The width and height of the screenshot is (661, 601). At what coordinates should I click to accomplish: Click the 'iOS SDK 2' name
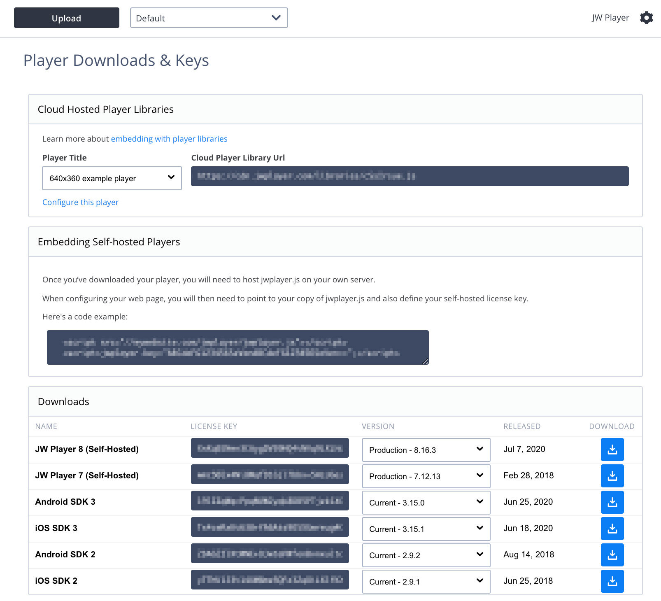click(56, 581)
